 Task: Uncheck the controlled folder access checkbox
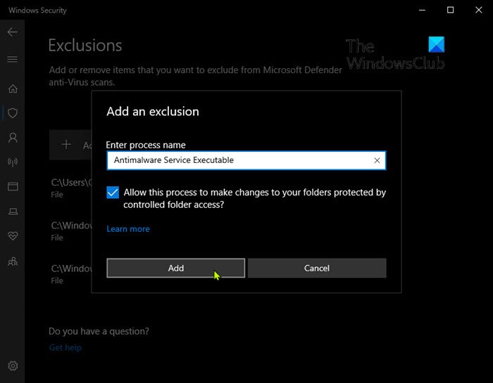click(x=113, y=193)
